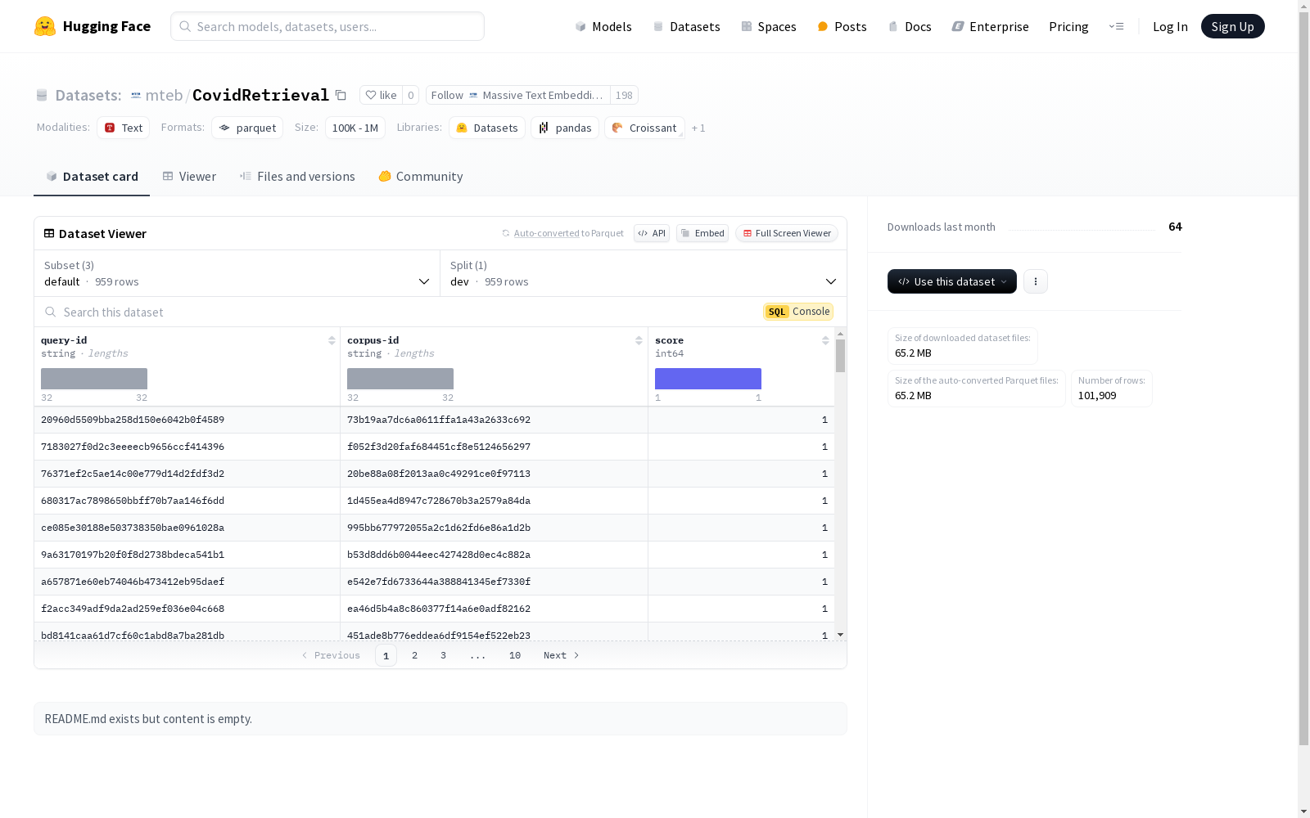Expand Use this dataset dropdown

(952, 281)
